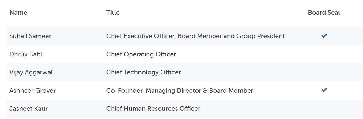Select the Name column header
Image resolution: width=363 pixels, height=119 pixels.
tap(18, 13)
